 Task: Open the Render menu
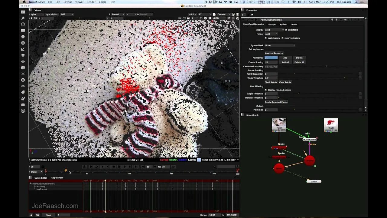[91, 2]
